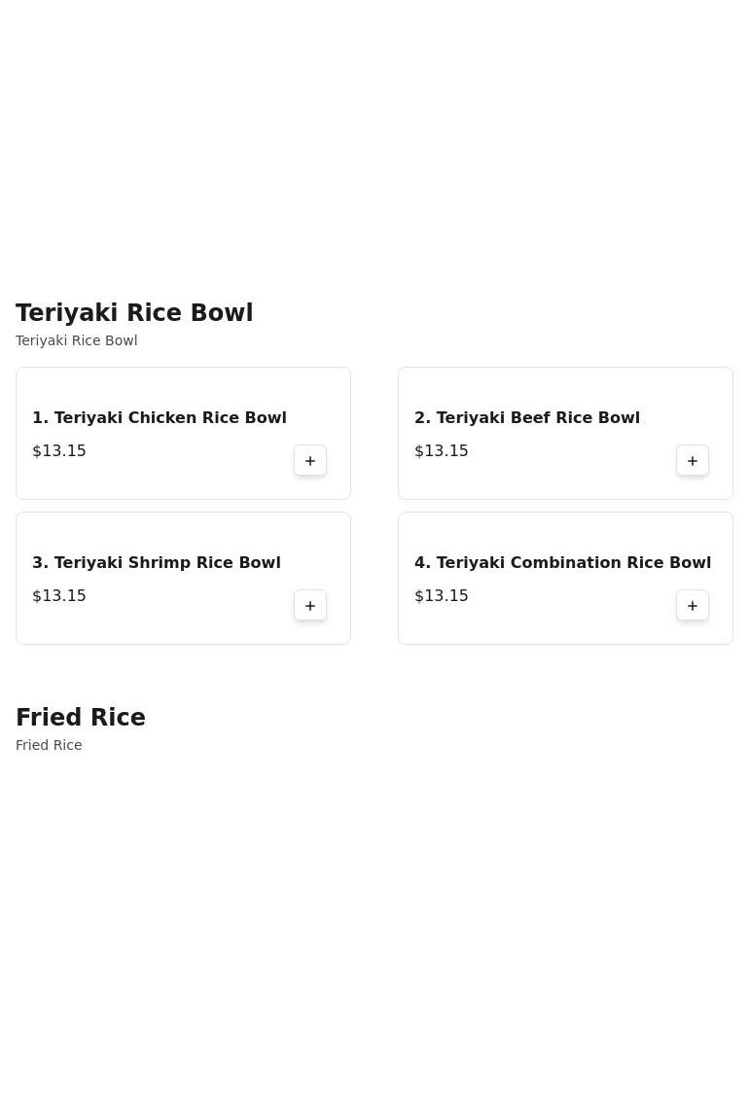Select the large 'Fried Rice' section heading
Screen dimensions: 749x1100
tap(81, 717)
